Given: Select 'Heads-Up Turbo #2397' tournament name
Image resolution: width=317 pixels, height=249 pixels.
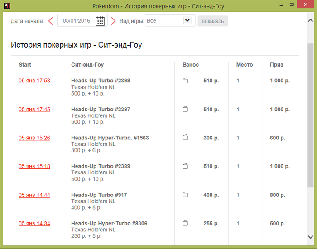Looking at the screenshot, I should [x=101, y=110].
